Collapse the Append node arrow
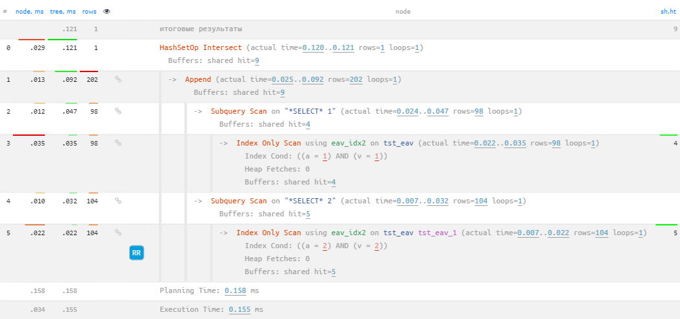The height and width of the screenshot is (319, 680). coord(172,79)
